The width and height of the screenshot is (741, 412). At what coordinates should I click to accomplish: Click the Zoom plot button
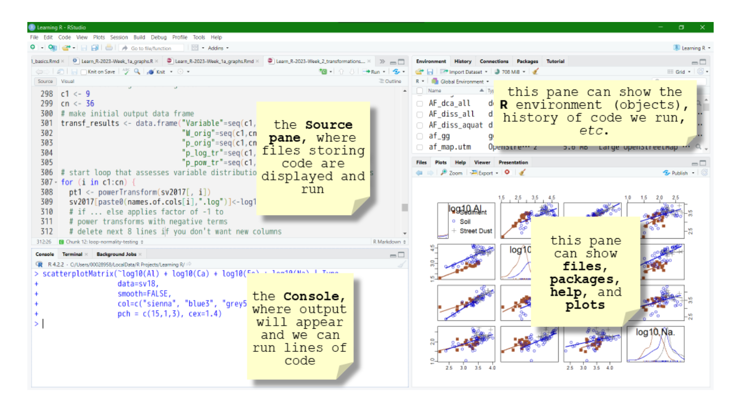click(x=451, y=173)
